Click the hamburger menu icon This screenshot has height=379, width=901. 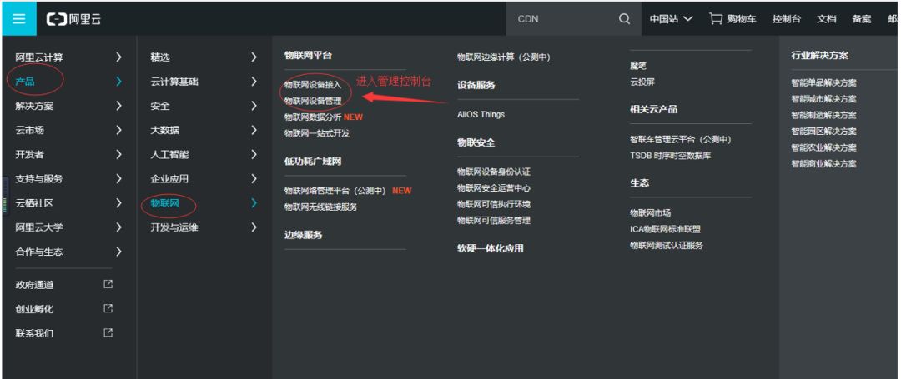point(19,19)
